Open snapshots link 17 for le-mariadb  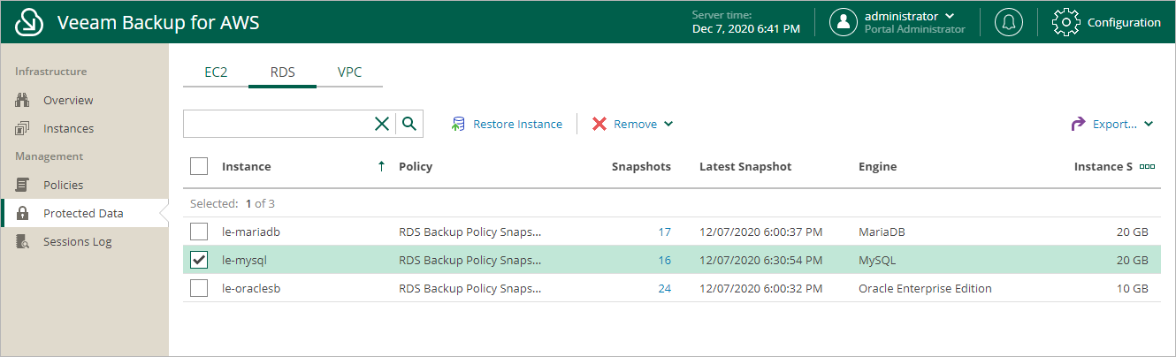tap(664, 232)
